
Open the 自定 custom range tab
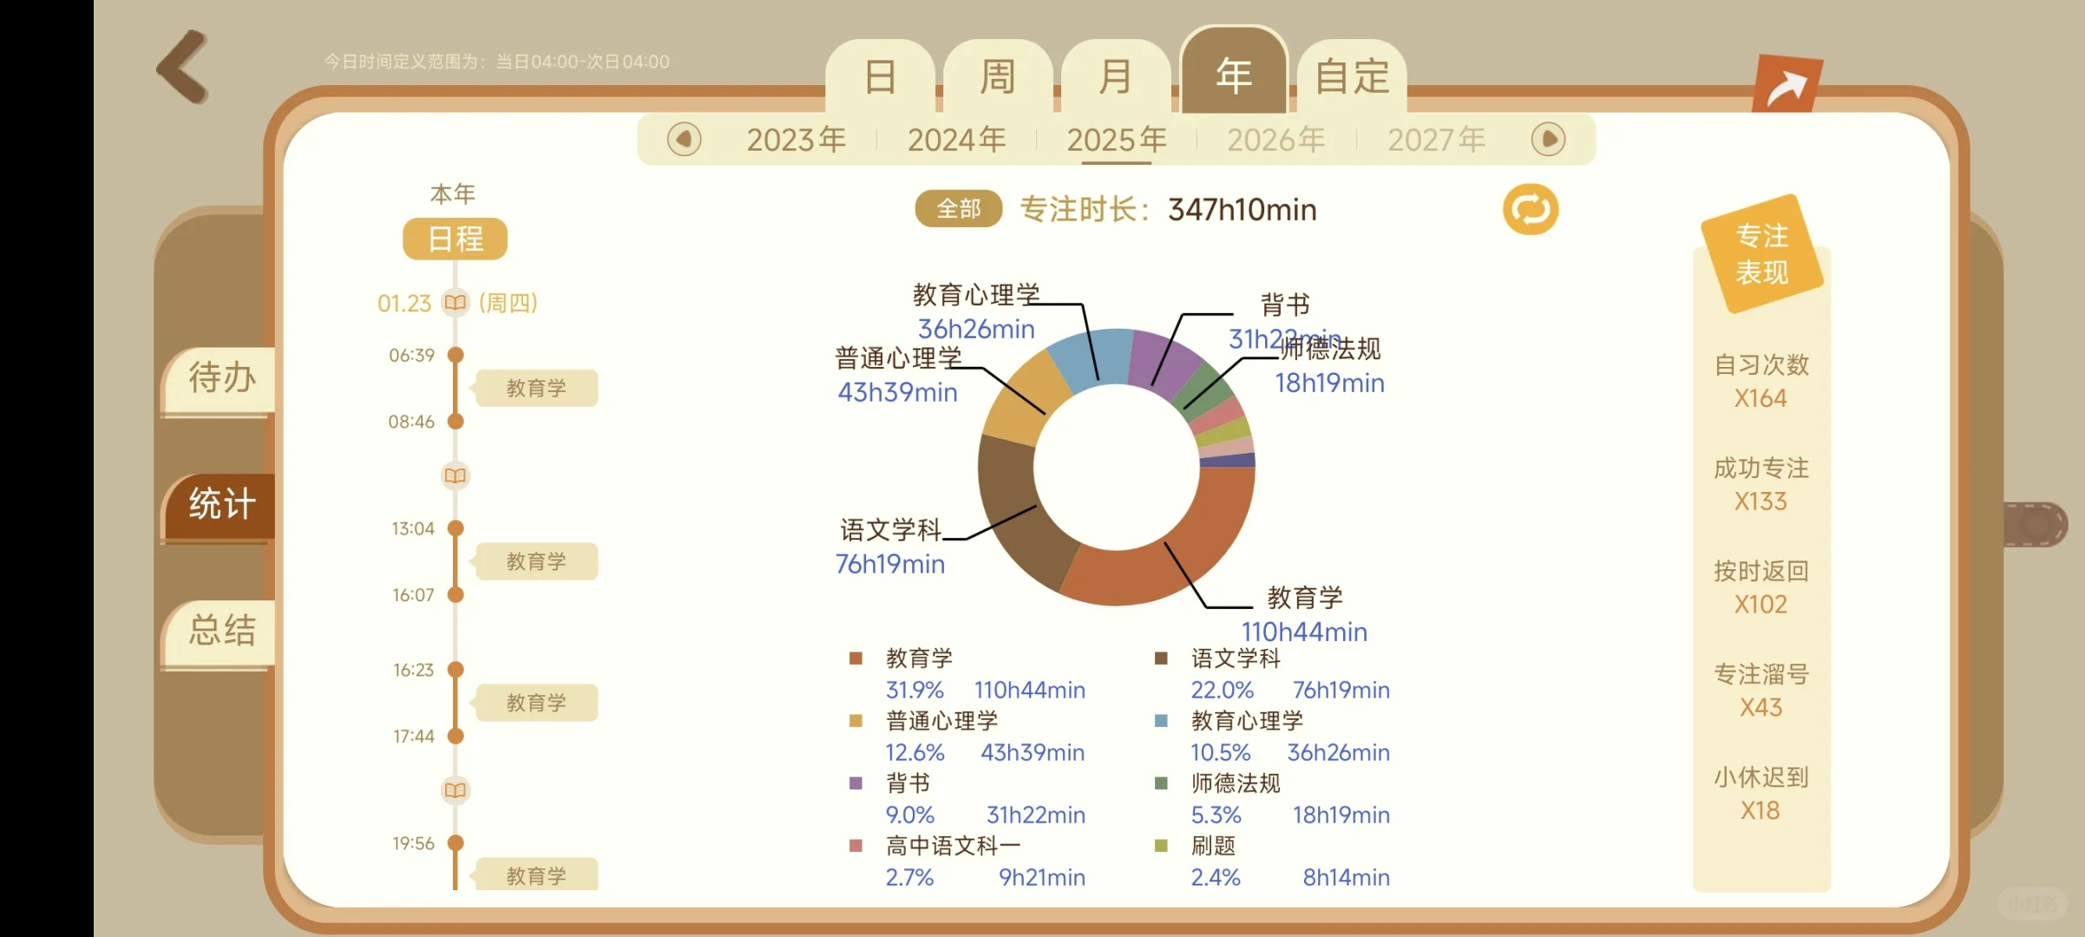1352,76
